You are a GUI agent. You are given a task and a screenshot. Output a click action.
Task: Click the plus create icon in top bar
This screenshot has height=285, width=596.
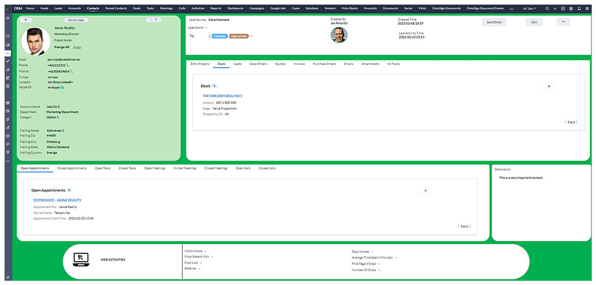(555, 8)
